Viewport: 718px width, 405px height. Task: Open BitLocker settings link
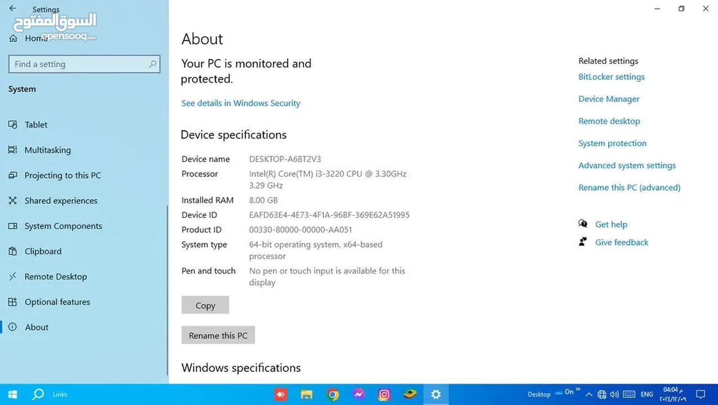[612, 77]
